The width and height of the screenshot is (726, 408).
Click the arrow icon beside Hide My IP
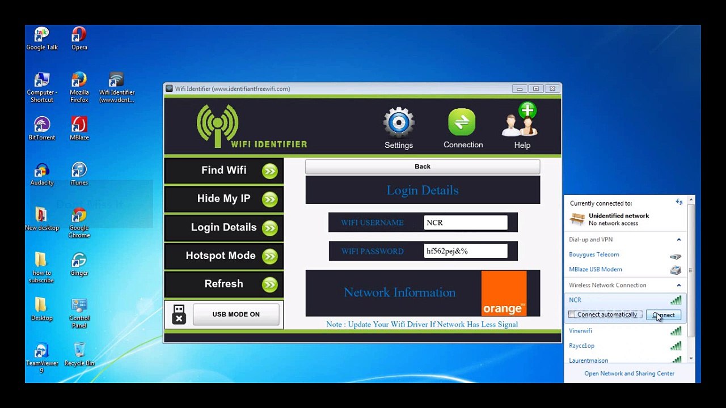click(x=270, y=199)
